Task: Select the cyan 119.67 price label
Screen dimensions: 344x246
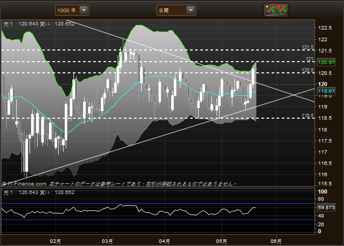Action: click(x=327, y=92)
